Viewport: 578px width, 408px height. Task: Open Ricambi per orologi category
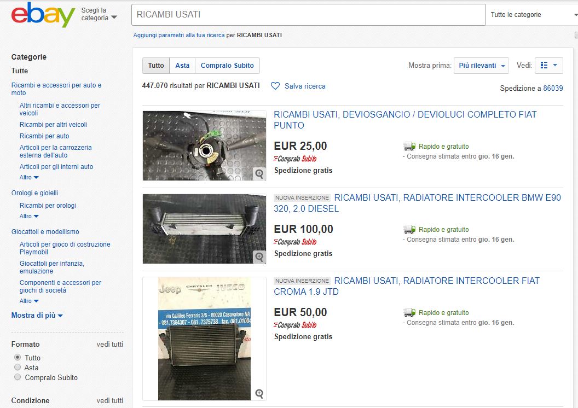pyautogui.click(x=48, y=206)
